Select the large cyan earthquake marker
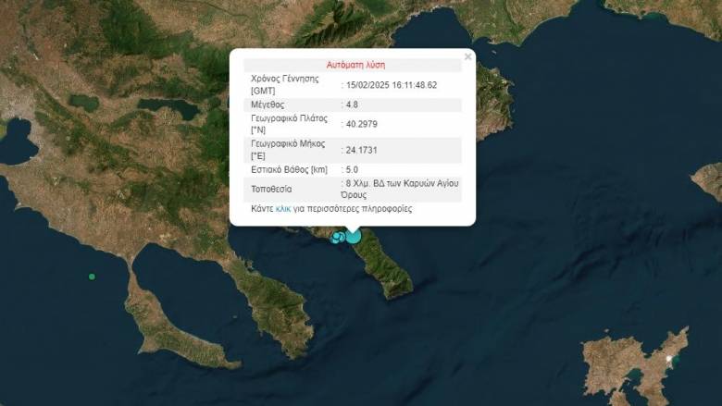The width and height of the screenshot is (722, 406). (353, 237)
